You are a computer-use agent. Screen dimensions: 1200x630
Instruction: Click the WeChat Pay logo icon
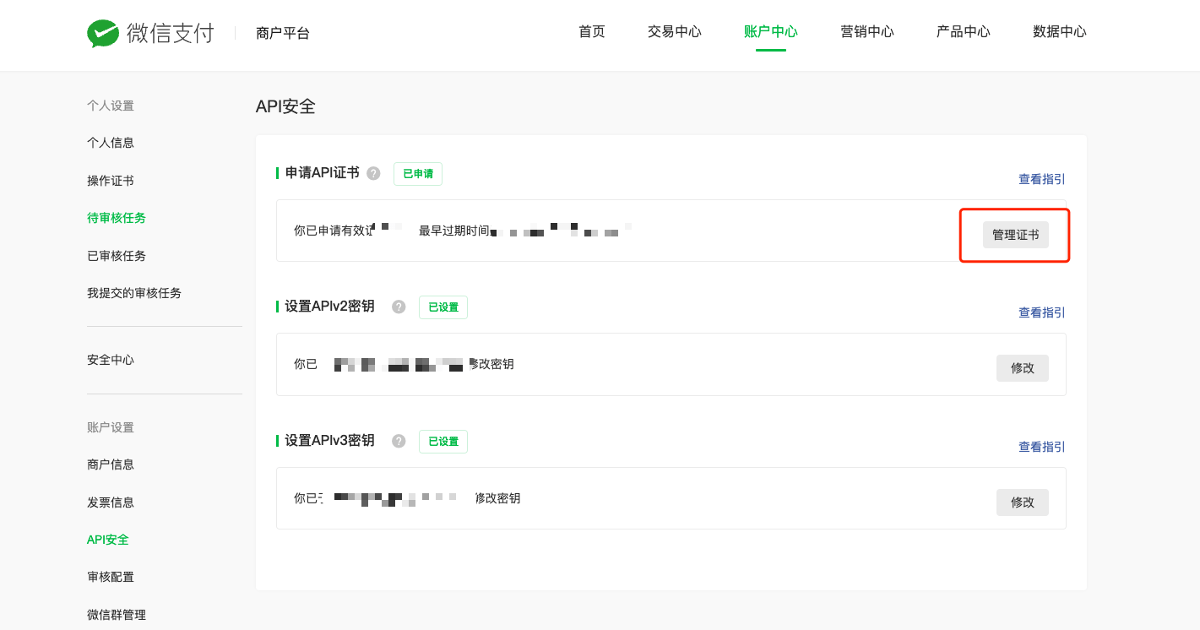pyautogui.click(x=103, y=34)
